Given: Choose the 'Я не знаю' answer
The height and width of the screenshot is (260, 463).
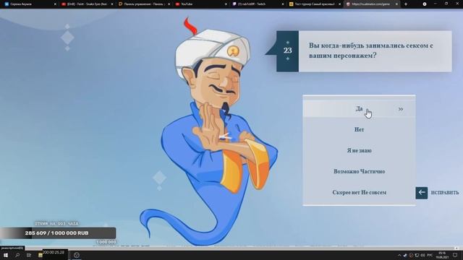Looking at the screenshot, I should pos(359,150).
